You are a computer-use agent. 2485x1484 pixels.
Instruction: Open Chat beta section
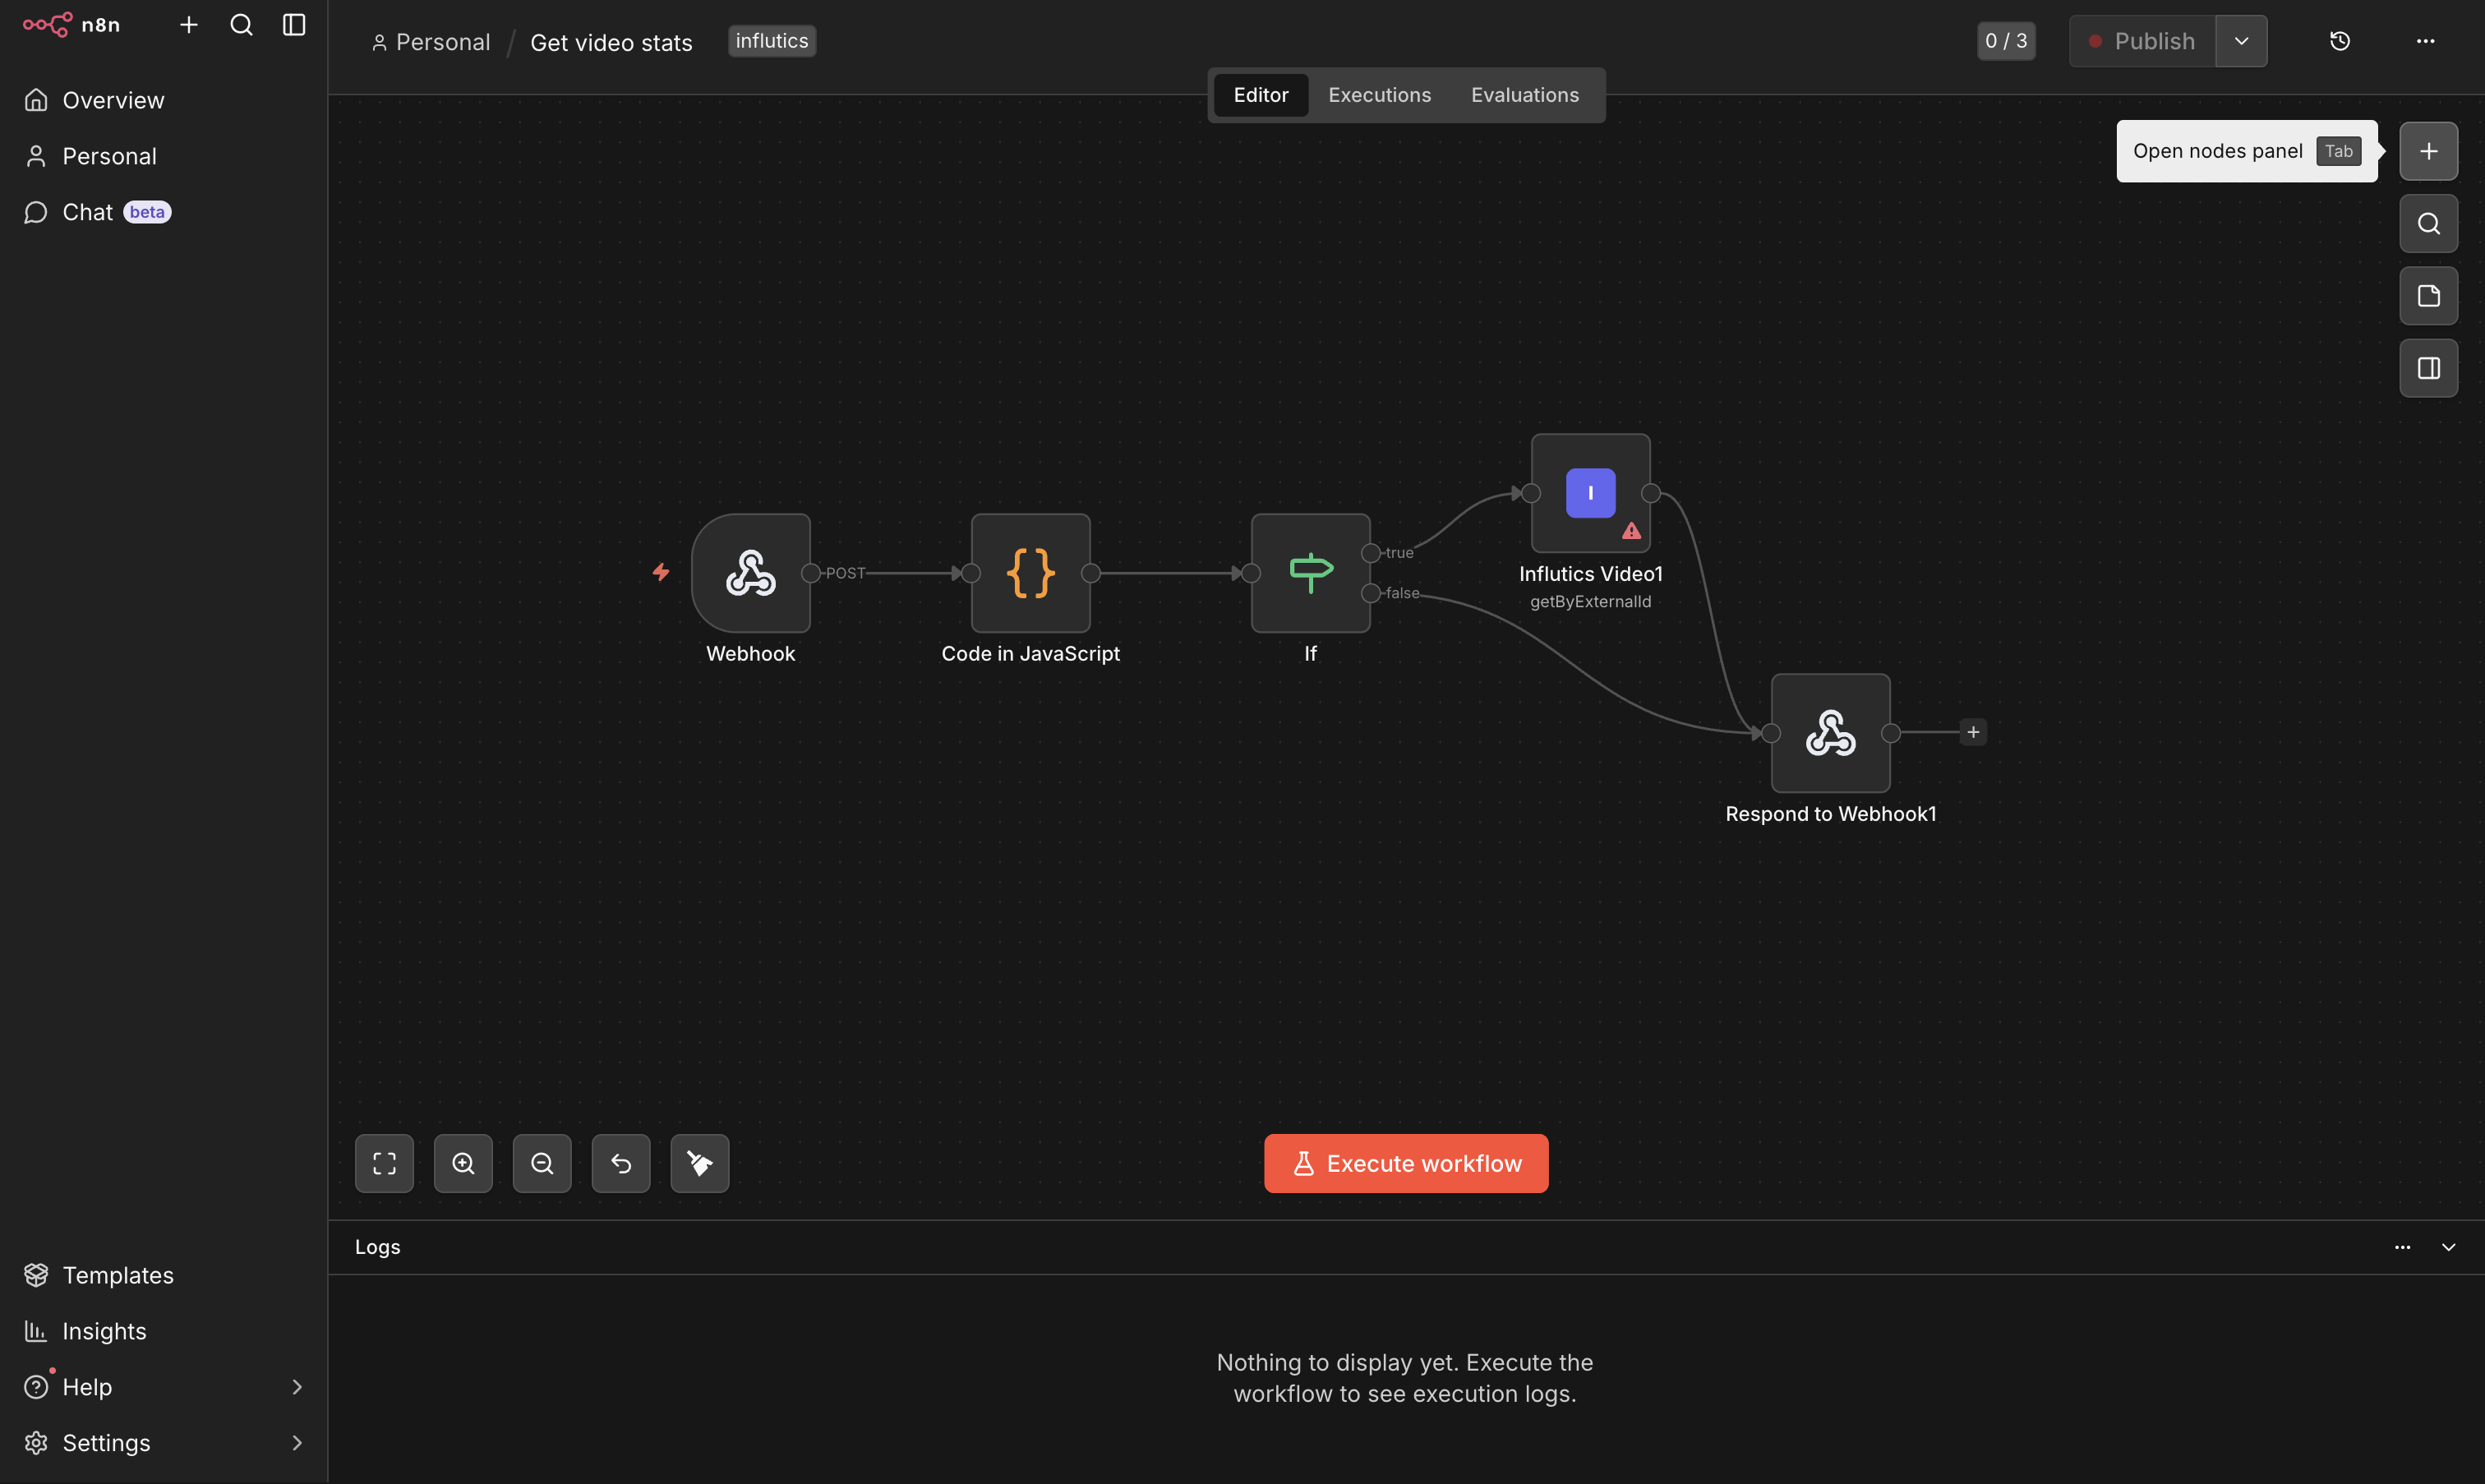pos(163,212)
